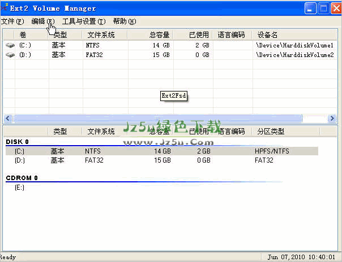Click FAT32 partition type cell for D:

pyautogui.click(x=264, y=160)
